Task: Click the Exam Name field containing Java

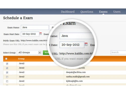Action: (35, 27)
